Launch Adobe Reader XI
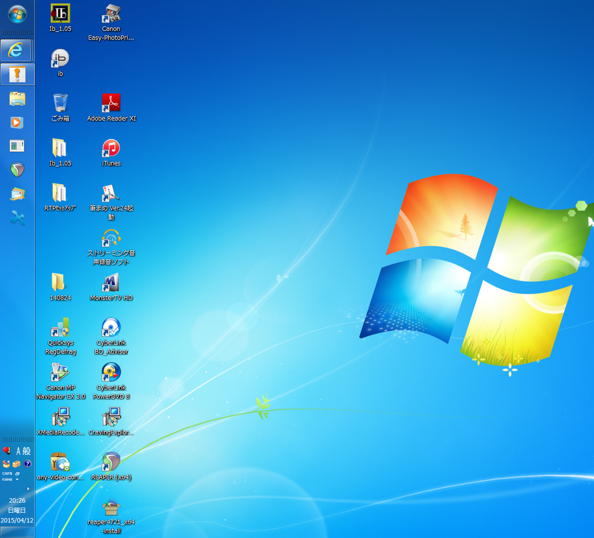The width and height of the screenshot is (594, 538). [111, 108]
